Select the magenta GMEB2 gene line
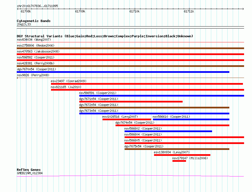 point(130,176)
